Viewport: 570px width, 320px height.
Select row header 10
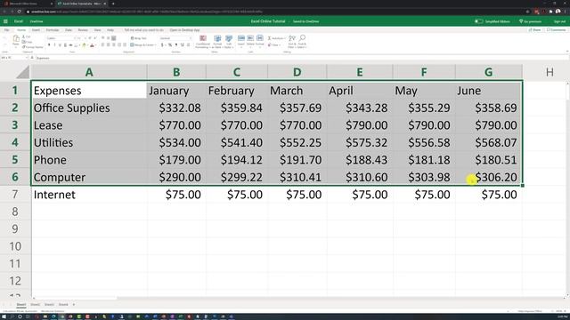pyautogui.click(x=14, y=246)
